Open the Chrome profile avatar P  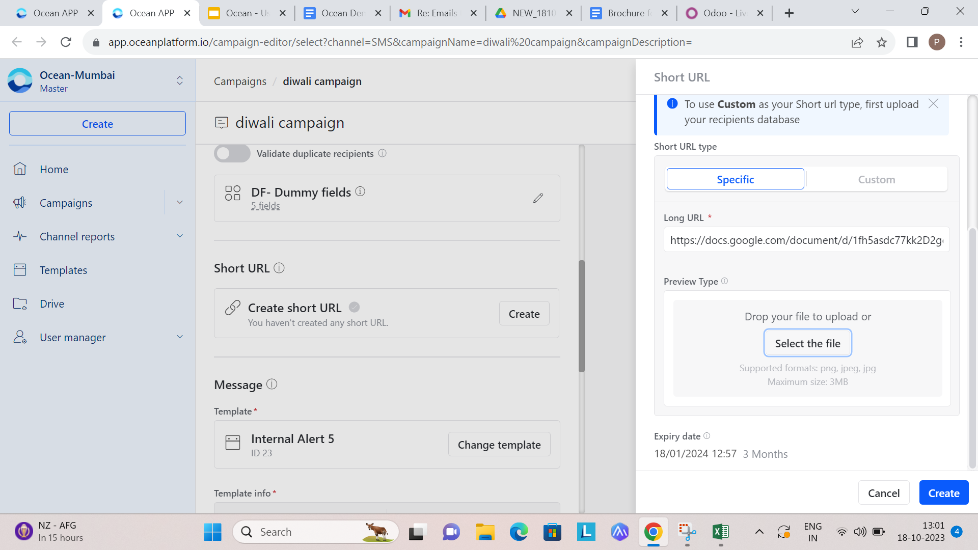[937, 42]
